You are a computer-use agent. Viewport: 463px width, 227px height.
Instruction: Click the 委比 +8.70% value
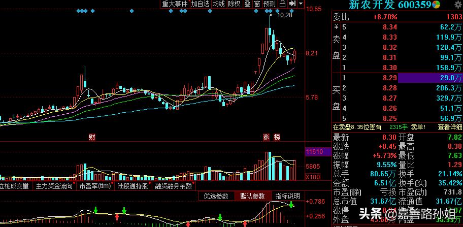pyautogui.click(x=385, y=17)
